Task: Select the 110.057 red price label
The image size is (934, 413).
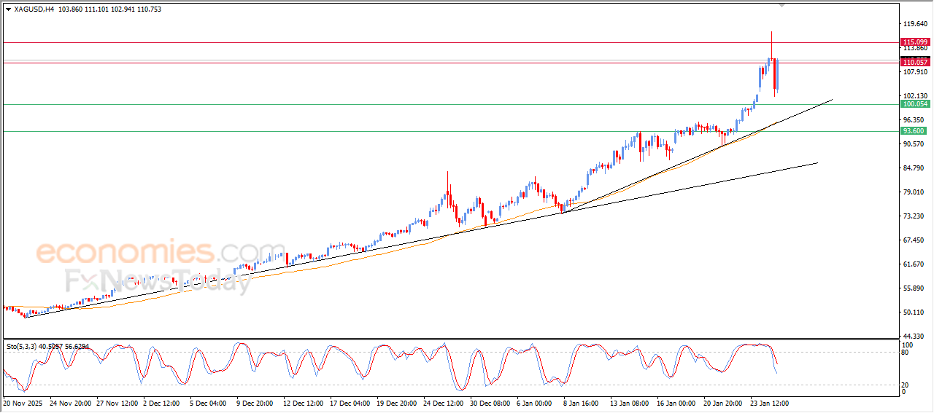Action: coord(914,63)
